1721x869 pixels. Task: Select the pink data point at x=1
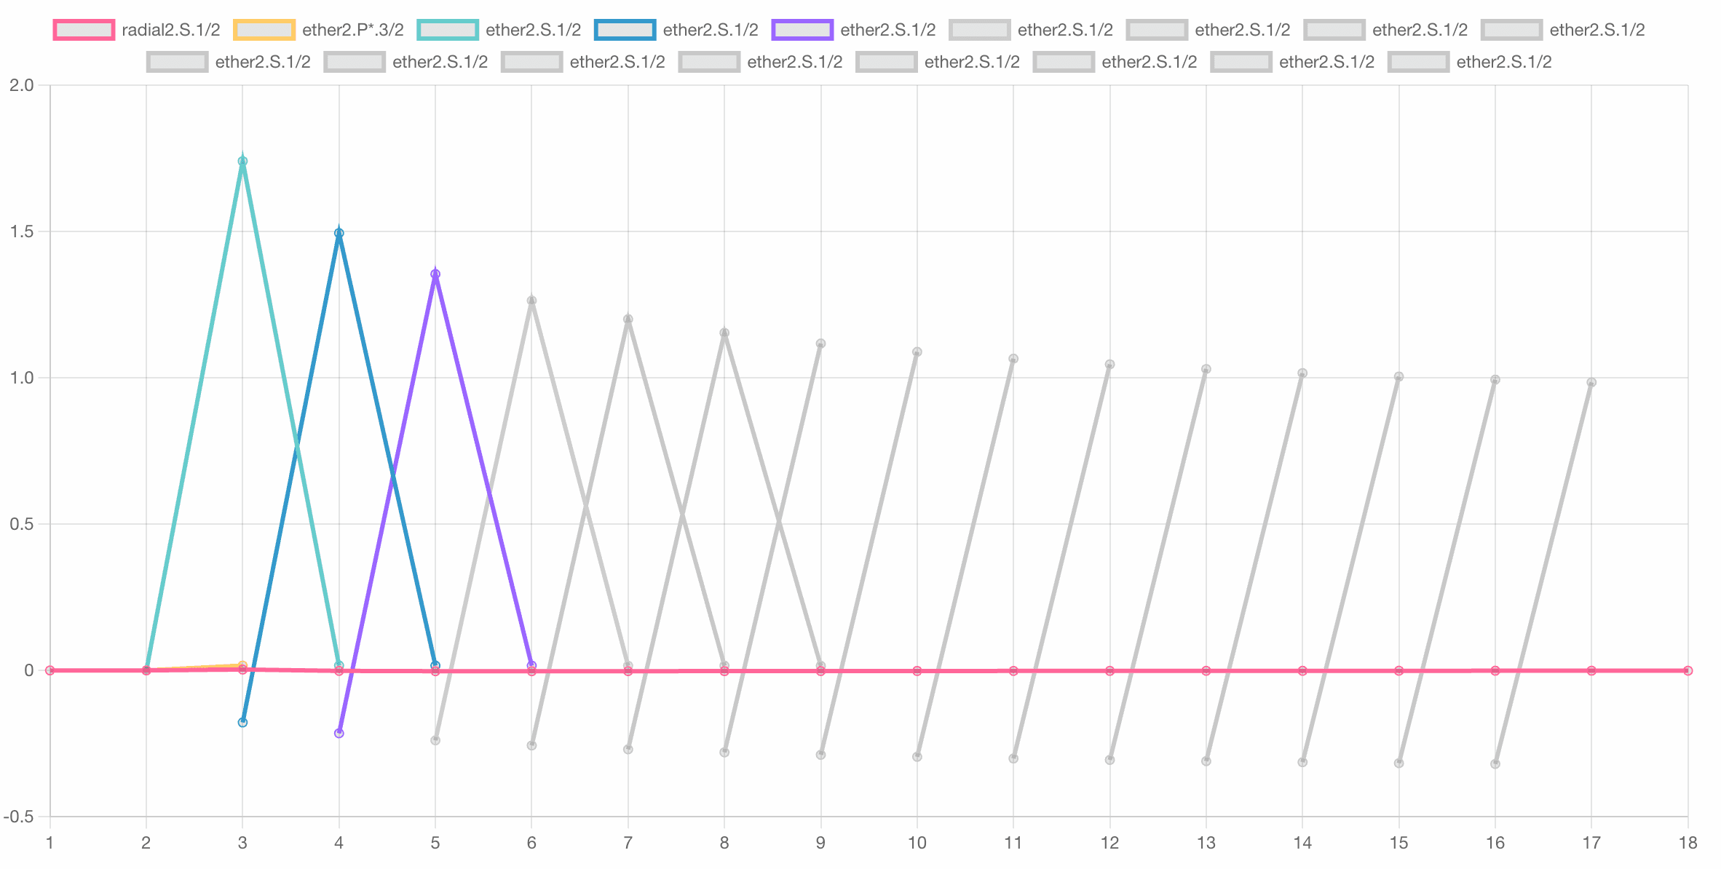point(50,671)
